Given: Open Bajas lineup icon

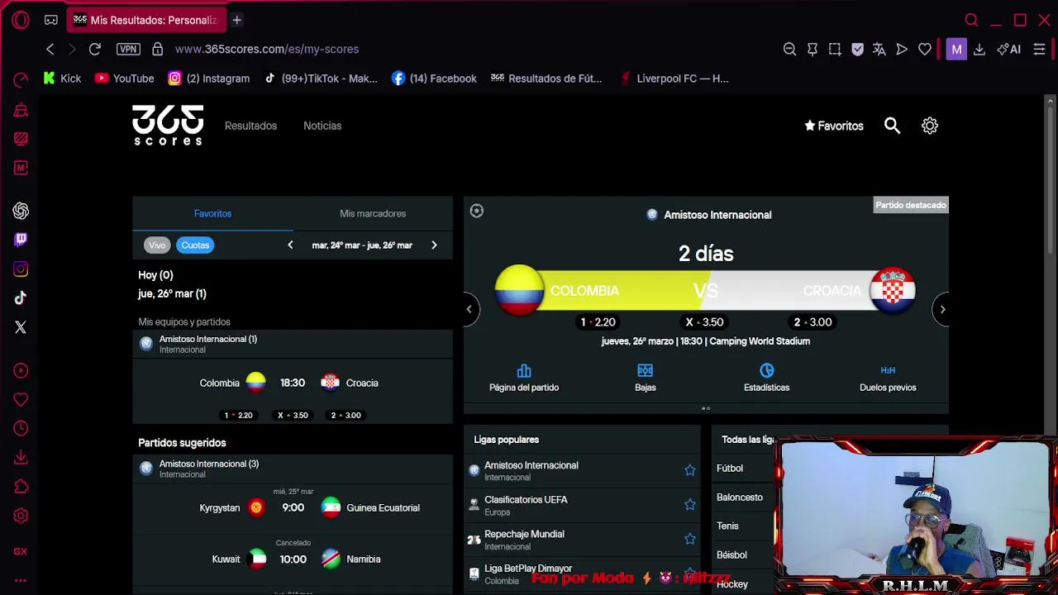Looking at the screenshot, I should (646, 378).
